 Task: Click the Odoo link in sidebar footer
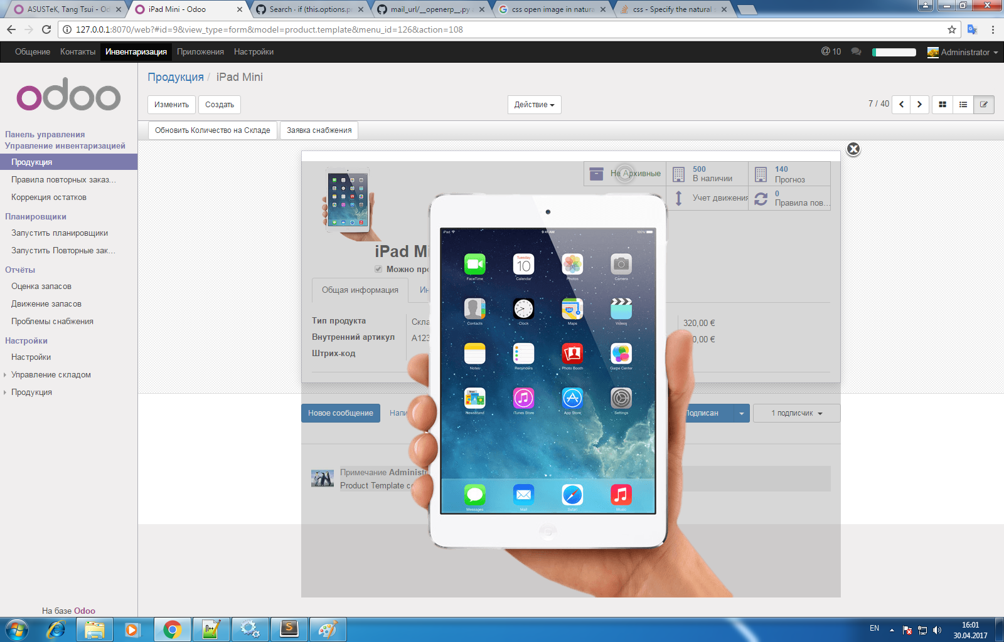coord(85,611)
